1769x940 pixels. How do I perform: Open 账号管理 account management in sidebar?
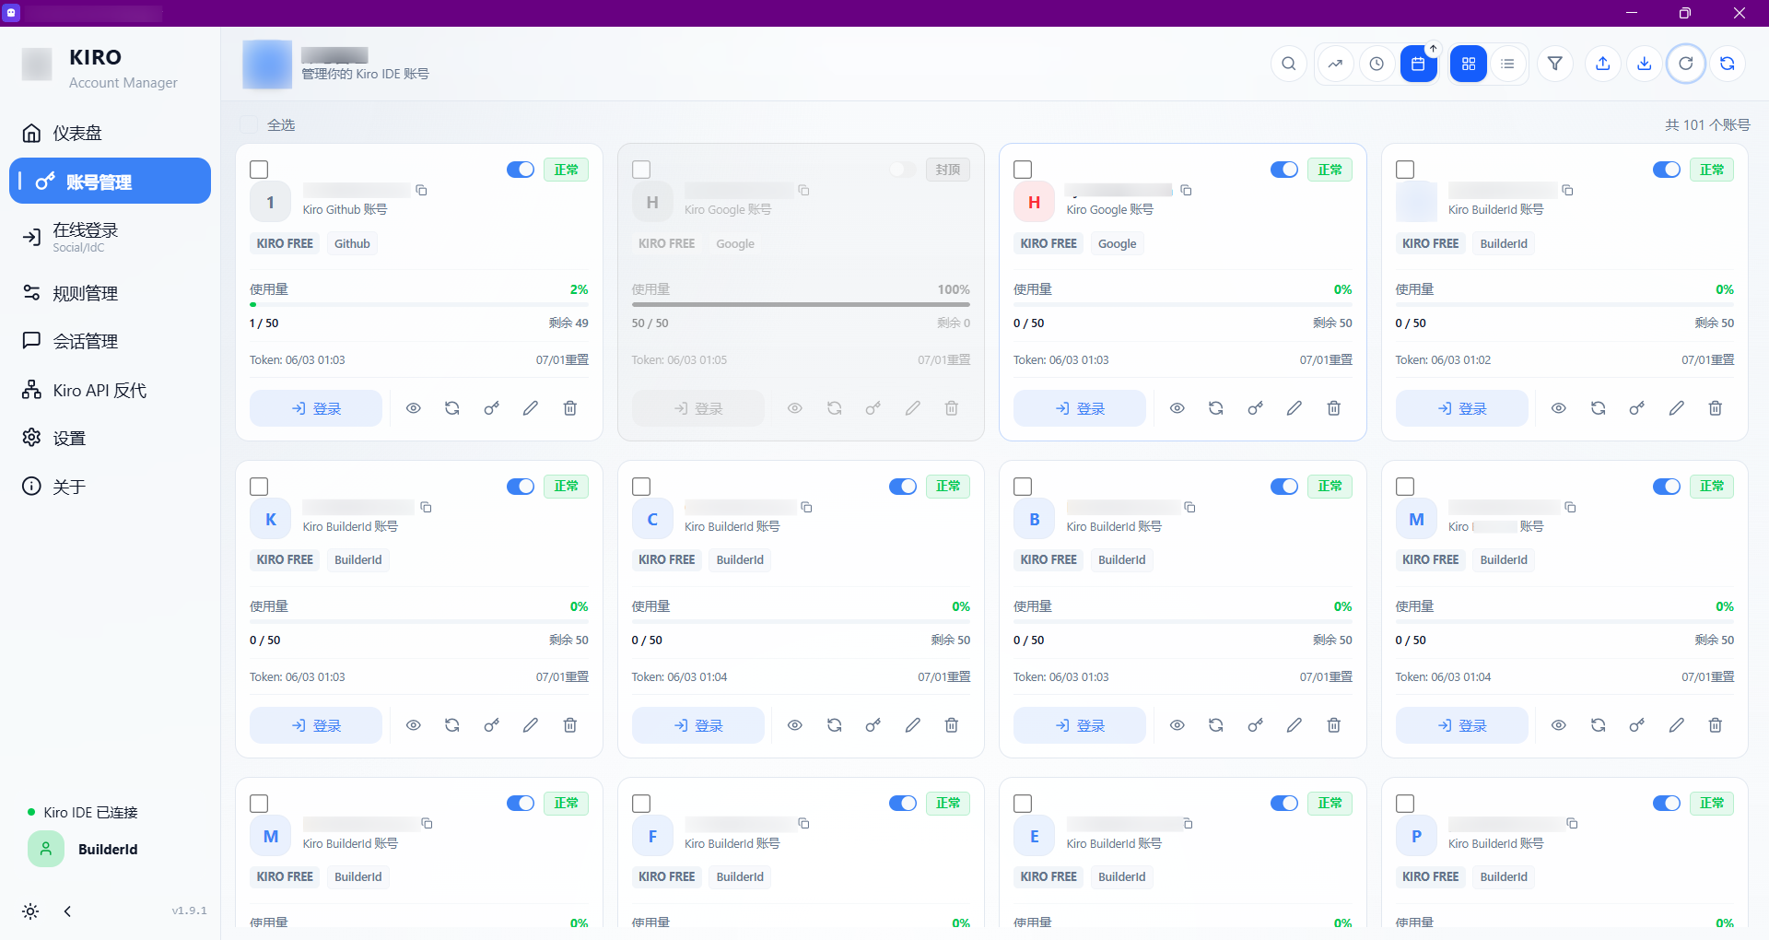(x=110, y=181)
